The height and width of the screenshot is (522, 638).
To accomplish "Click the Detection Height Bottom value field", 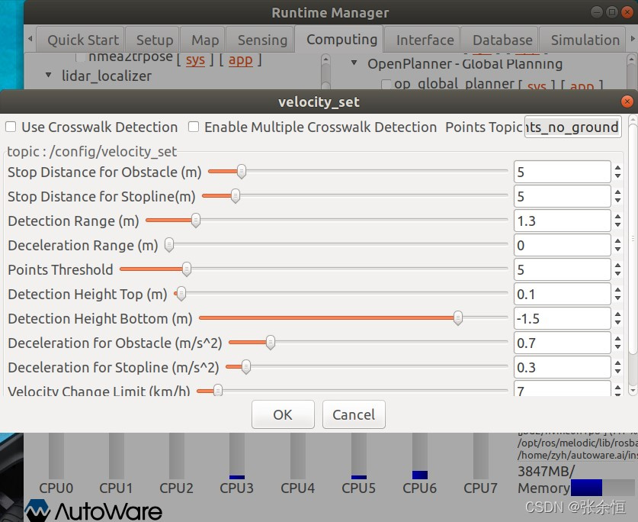I will [x=562, y=319].
